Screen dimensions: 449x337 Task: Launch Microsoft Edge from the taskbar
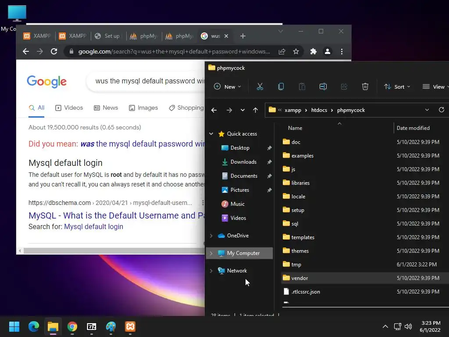point(33,326)
